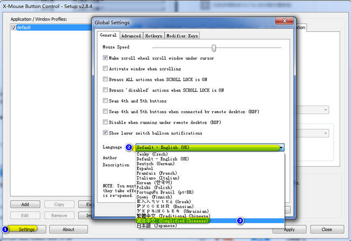The height and width of the screenshot is (241, 351).
Task: Open the Modifier Keys tab
Action: pyautogui.click(x=182, y=36)
